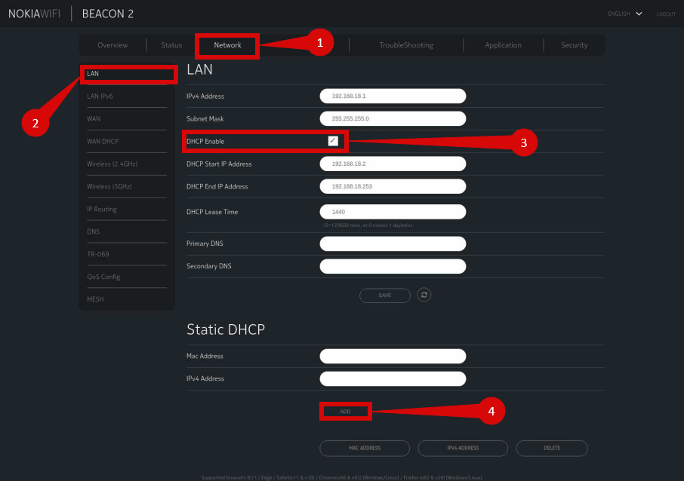
Task: Click the BEACON 2 title text
Action: (x=108, y=14)
